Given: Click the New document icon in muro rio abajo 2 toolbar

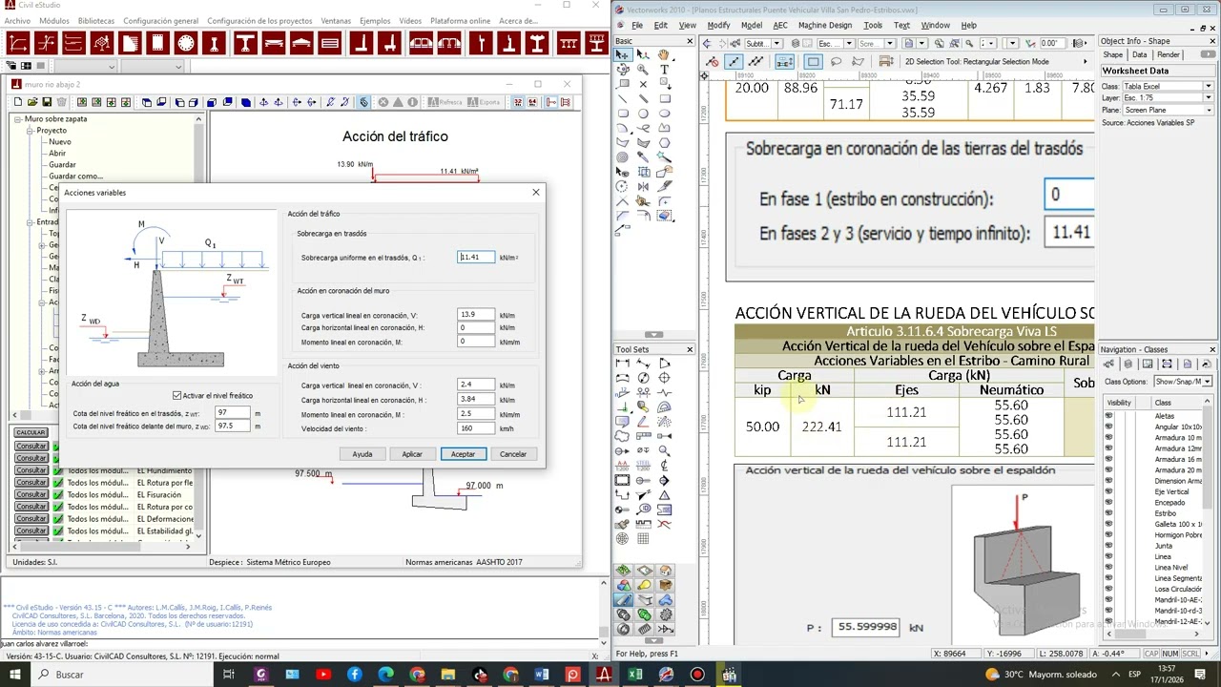Looking at the screenshot, I should click(x=17, y=102).
